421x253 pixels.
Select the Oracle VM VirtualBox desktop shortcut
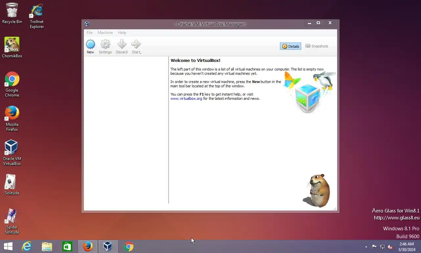[x=12, y=153]
